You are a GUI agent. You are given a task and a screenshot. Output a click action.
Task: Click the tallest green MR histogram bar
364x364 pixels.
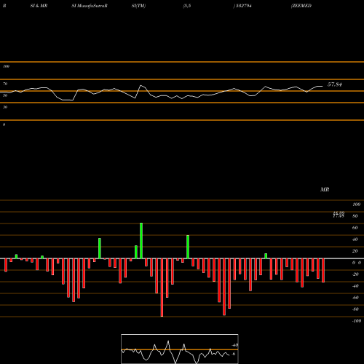click(x=141, y=240)
